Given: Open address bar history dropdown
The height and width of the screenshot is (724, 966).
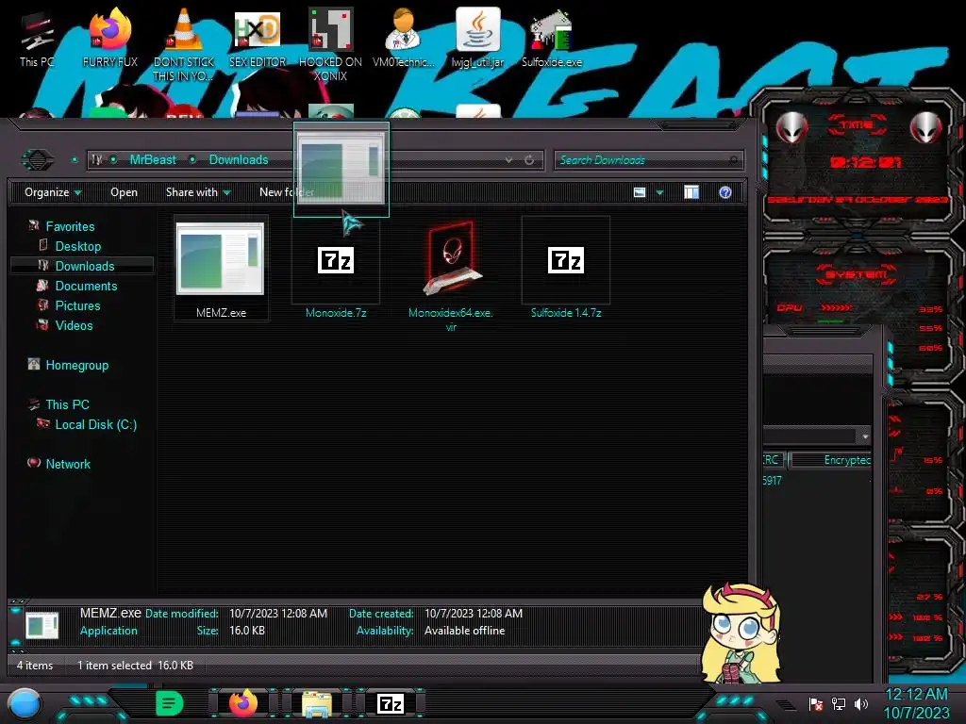Looking at the screenshot, I should pos(508,160).
